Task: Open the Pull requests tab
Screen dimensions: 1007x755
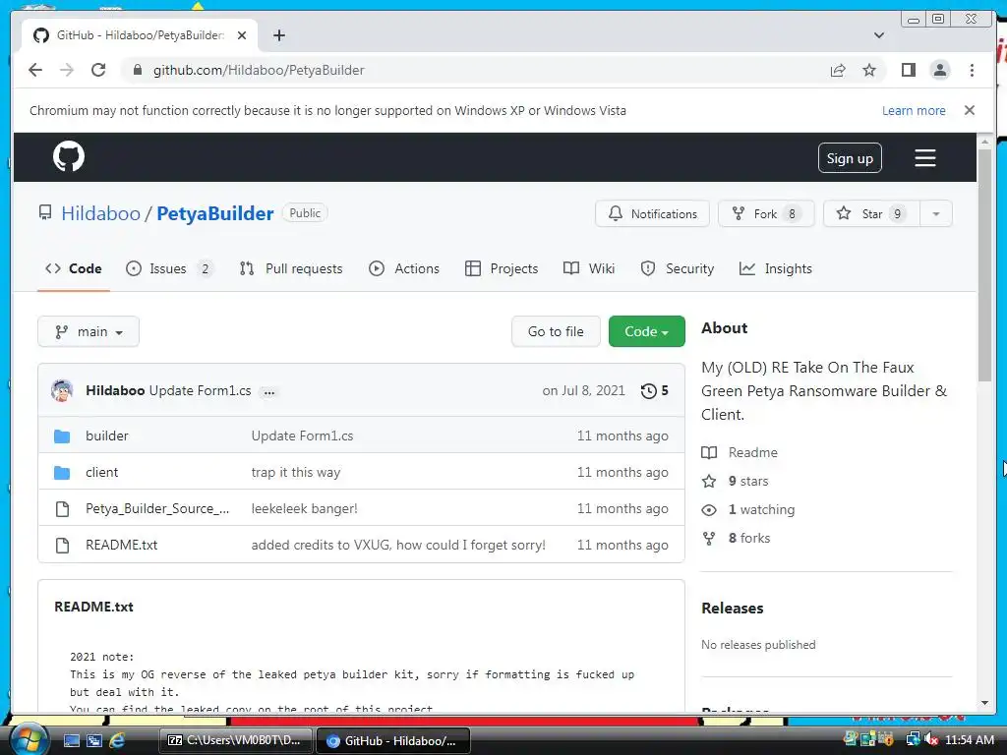Action: [x=291, y=268]
